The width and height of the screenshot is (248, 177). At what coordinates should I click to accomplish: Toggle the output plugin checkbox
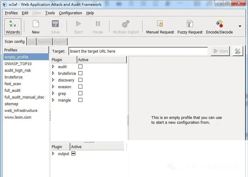pyautogui.click(x=73, y=153)
